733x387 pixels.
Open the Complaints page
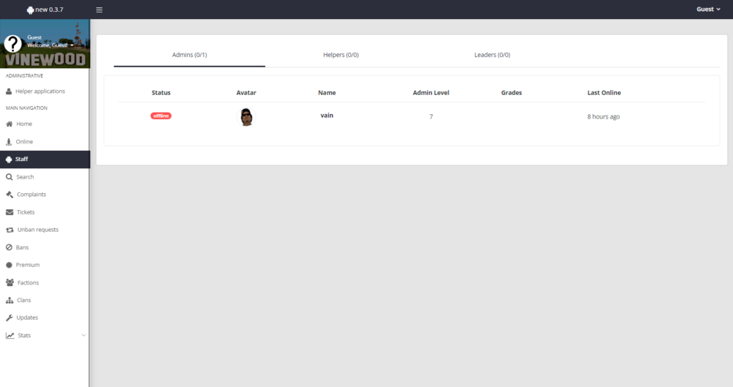click(x=32, y=194)
